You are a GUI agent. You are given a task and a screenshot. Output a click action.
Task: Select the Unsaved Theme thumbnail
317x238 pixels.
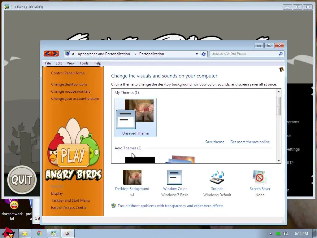(136, 117)
